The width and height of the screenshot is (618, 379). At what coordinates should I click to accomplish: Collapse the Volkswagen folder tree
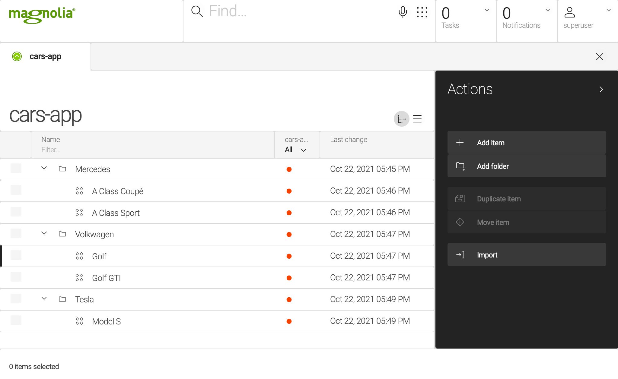click(x=44, y=234)
